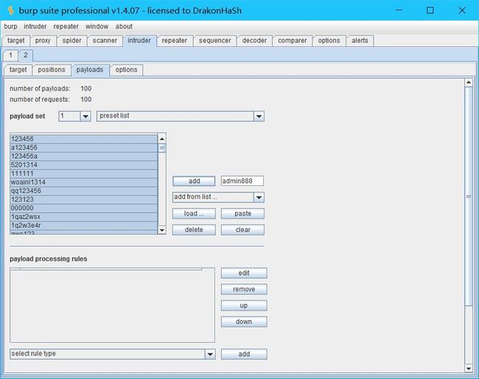Select payload entry woaini1314
Image resolution: width=479 pixels, height=379 pixels.
point(84,183)
